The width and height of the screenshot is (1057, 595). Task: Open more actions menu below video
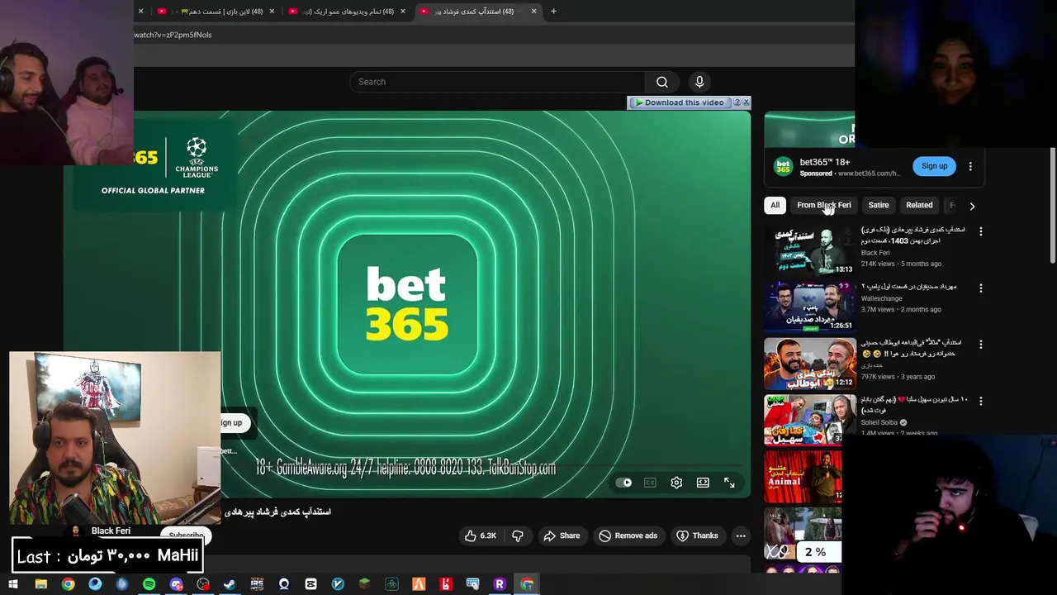click(741, 535)
